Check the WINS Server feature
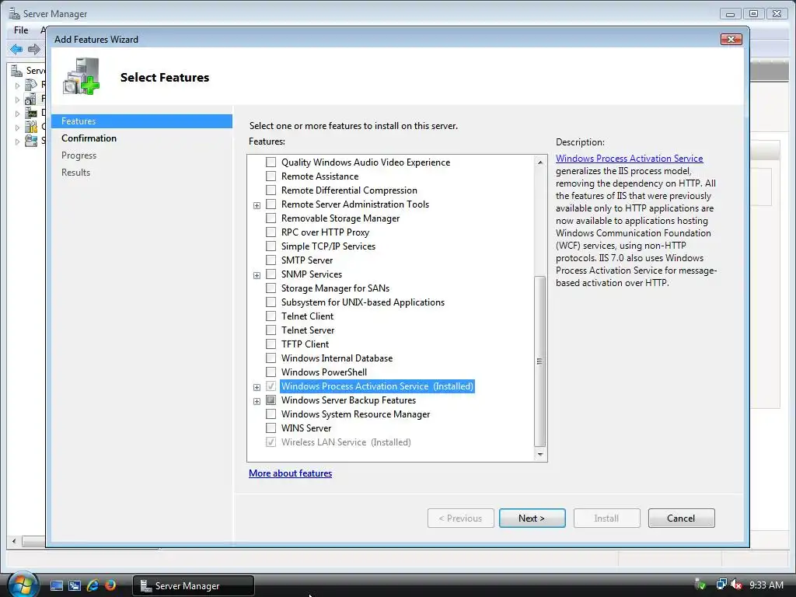Viewport: 796px width, 597px height. (x=271, y=428)
